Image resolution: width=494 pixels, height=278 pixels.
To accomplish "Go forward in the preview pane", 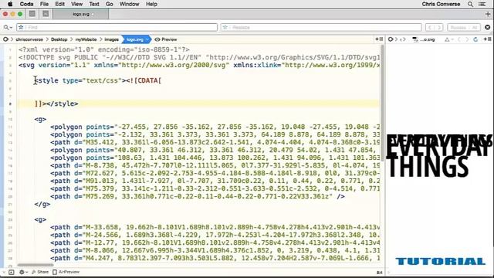I will [467, 39].
